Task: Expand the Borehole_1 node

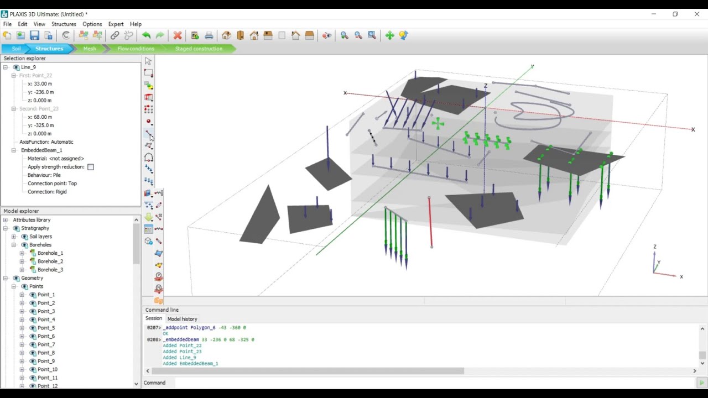Action: pyautogui.click(x=22, y=253)
